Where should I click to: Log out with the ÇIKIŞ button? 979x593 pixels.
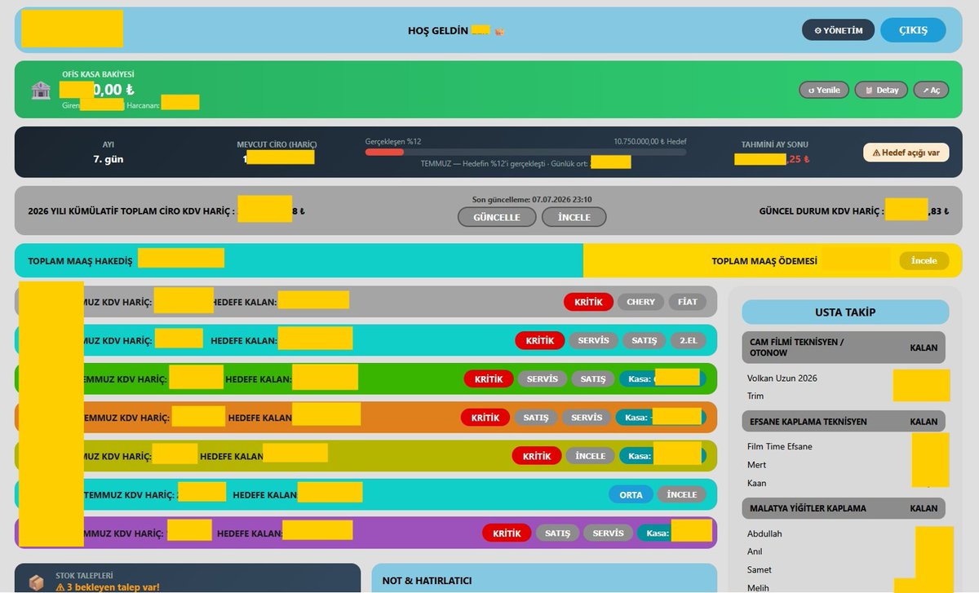click(913, 30)
